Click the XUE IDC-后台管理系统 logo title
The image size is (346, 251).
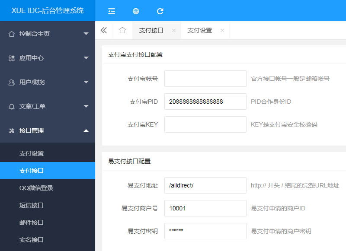pos(48,10)
